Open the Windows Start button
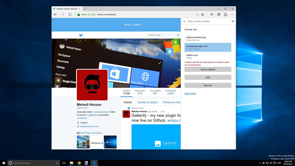 [x=3, y=163]
